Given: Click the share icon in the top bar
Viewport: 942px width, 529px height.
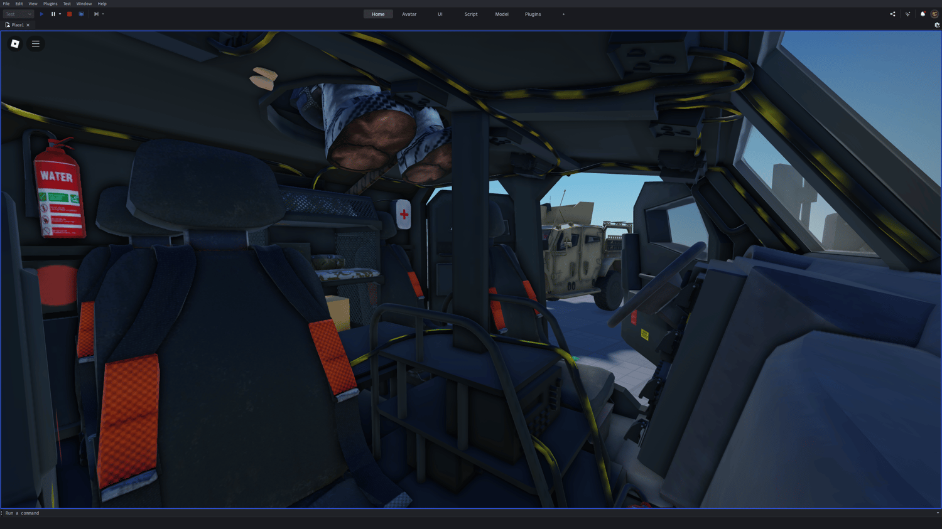Looking at the screenshot, I should coord(892,14).
